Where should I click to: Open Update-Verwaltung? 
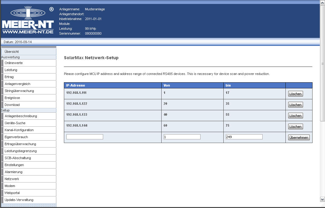coord(29,200)
